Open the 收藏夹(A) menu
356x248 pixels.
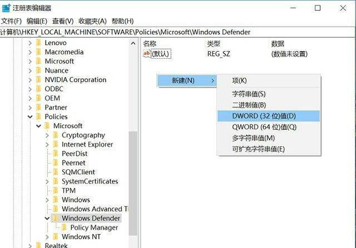click(x=93, y=21)
